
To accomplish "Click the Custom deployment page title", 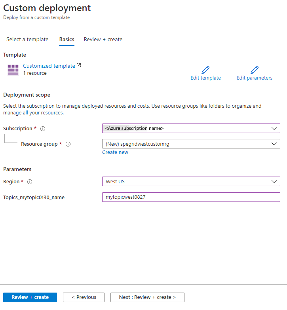I will click(47, 8).
